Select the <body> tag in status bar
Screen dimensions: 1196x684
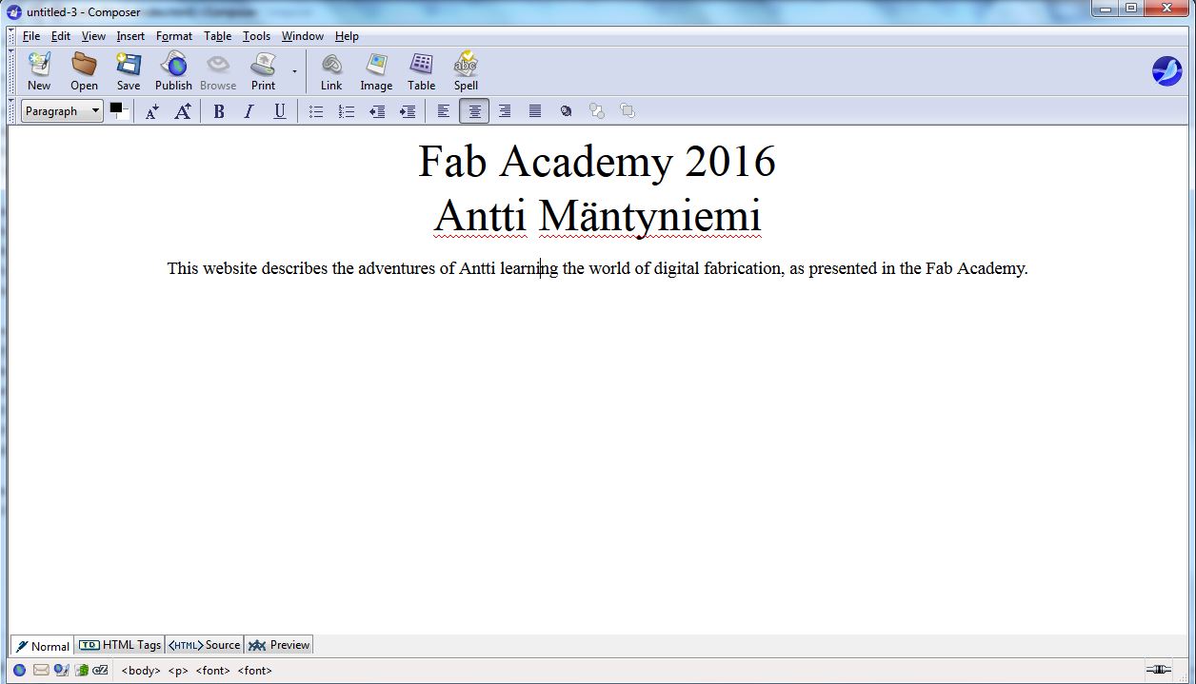tap(141, 671)
